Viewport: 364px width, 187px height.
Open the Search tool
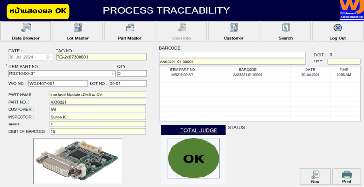(x=285, y=28)
